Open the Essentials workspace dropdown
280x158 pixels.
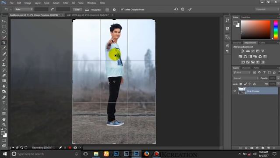267,9
